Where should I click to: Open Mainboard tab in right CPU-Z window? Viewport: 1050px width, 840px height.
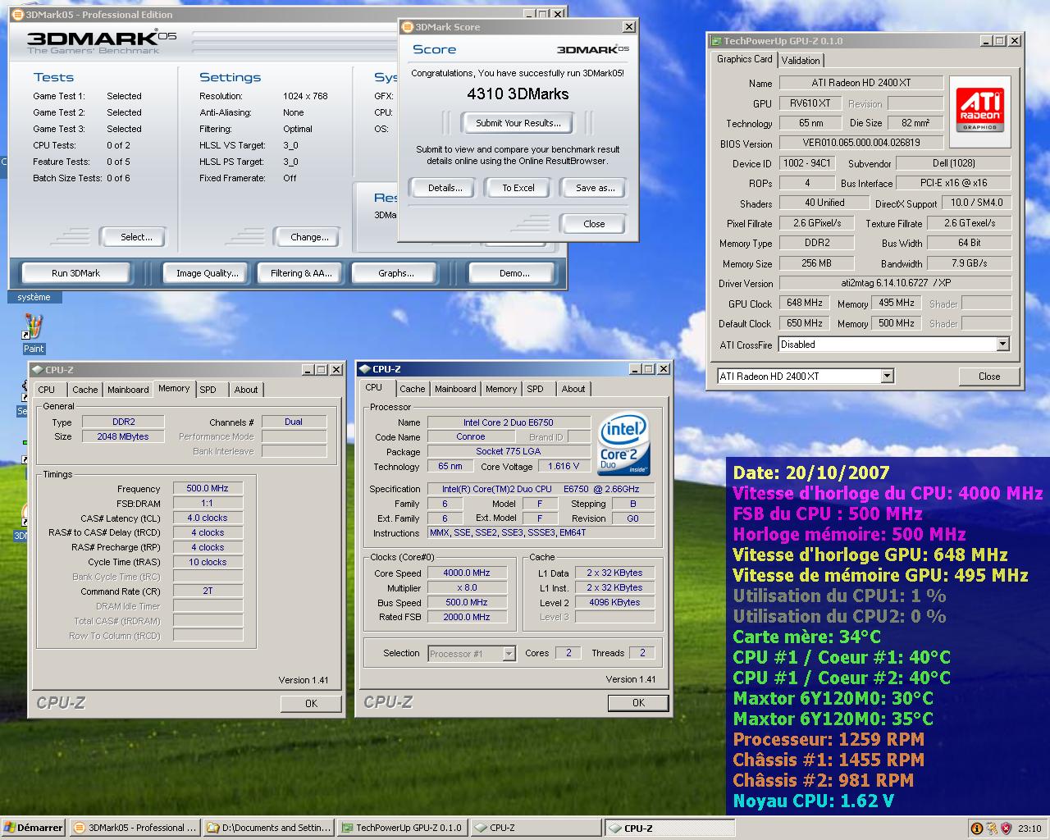pyautogui.click(x=455, y=389)
